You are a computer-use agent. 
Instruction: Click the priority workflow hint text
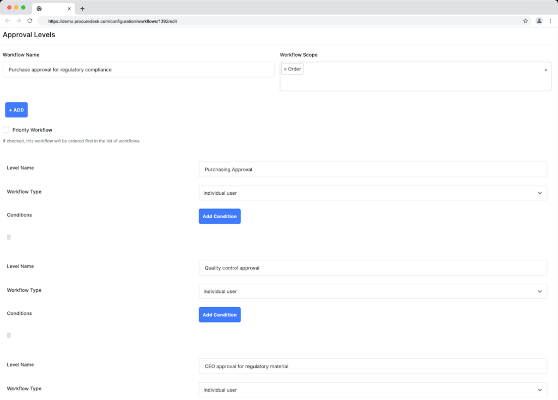pyautogui.click(x=71, y=141)
